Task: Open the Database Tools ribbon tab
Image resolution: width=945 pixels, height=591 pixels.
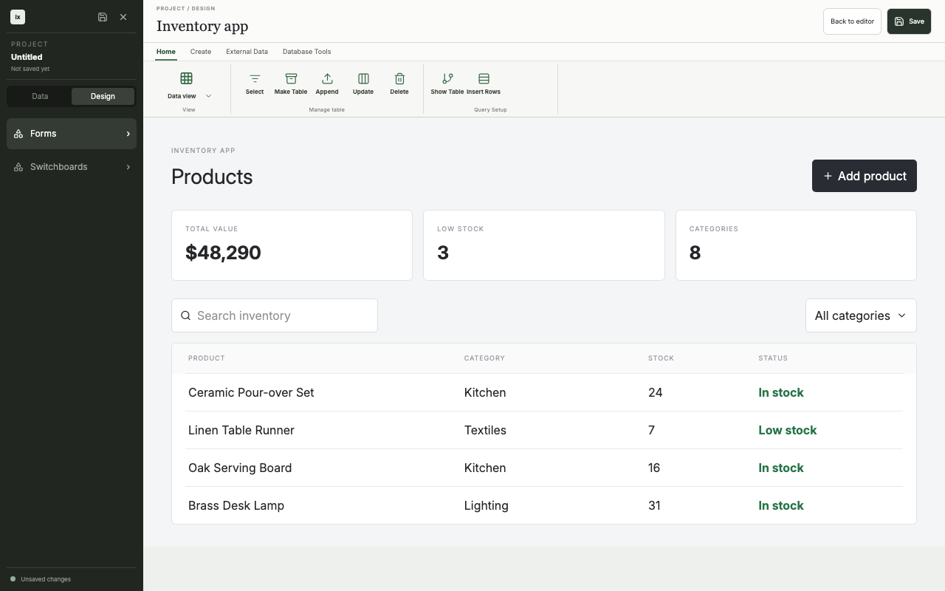Action: (306, 52)
